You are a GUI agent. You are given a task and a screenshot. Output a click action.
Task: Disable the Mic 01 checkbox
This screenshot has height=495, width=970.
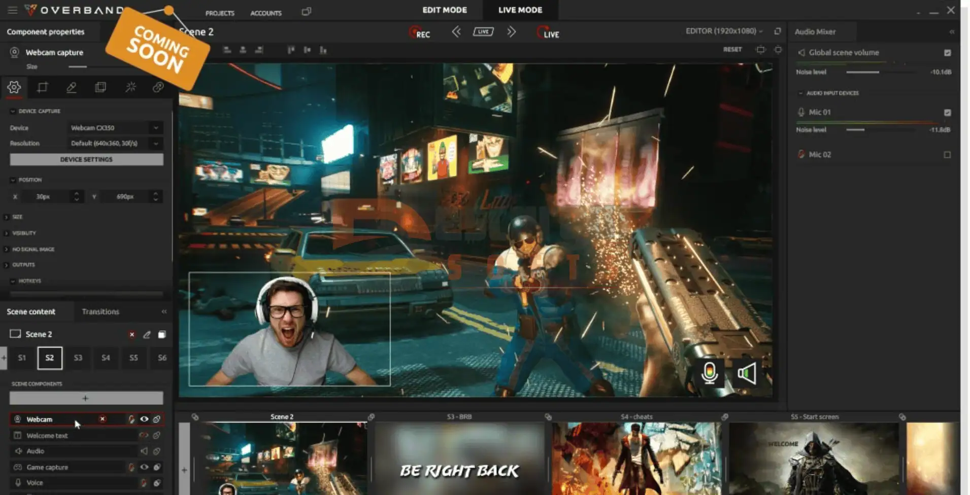(x=947, y=113)
